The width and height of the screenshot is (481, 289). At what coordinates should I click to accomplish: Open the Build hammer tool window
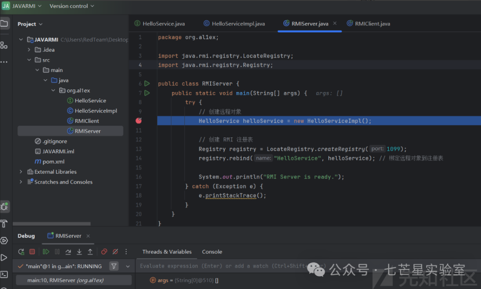click(x=4, y=224)
